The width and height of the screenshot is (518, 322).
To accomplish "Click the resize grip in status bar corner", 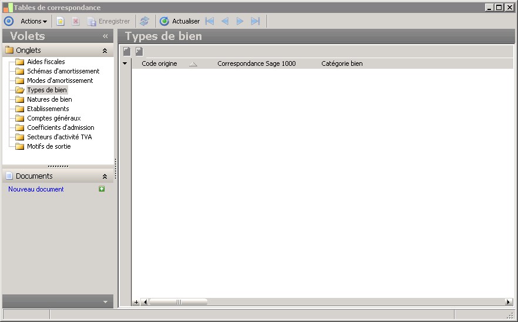I will point(510,316).
